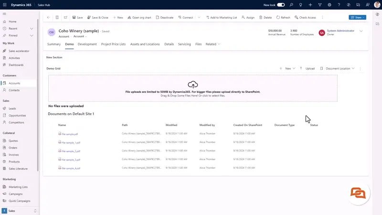Open the app launcher waffle icon

tap(5, 5)
